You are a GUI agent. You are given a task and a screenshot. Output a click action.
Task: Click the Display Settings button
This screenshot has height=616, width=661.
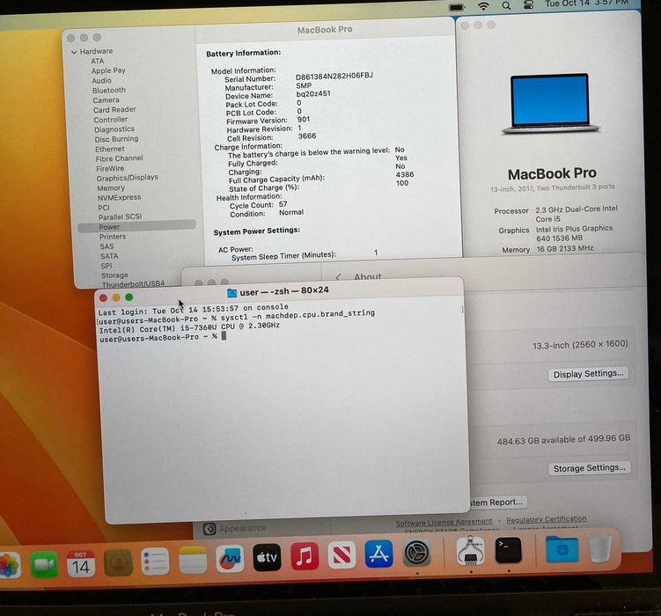point(589,374)
